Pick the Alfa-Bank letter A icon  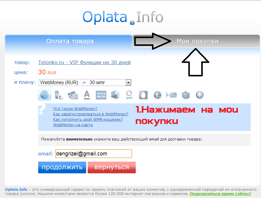pyautogui.click(x=87, y=95)
